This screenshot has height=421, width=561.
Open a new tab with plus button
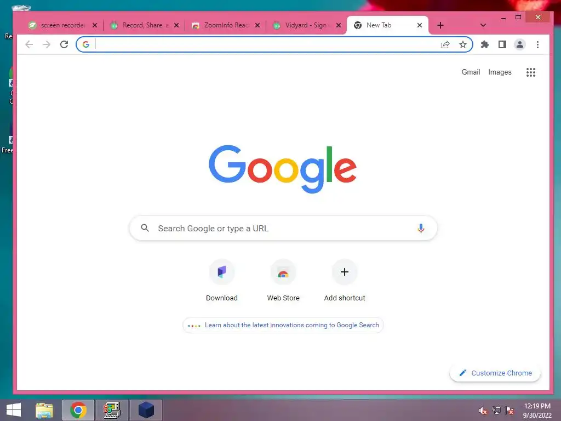tap(440, 25)
